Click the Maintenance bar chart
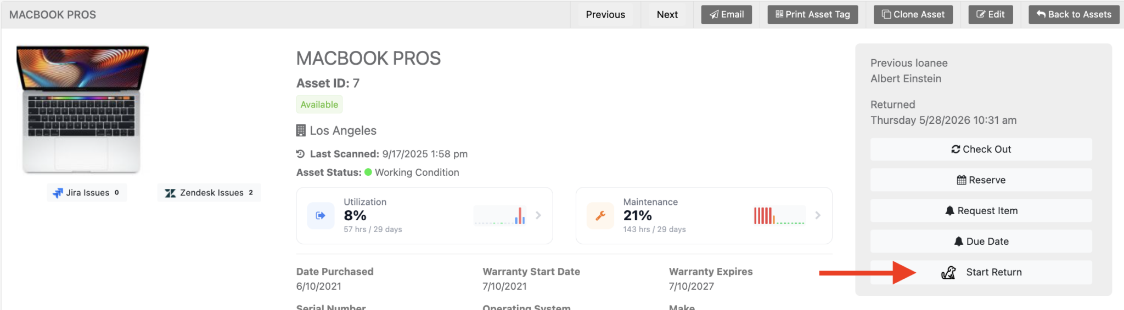This screenshot has height=310, width=1124. point(779,215)
